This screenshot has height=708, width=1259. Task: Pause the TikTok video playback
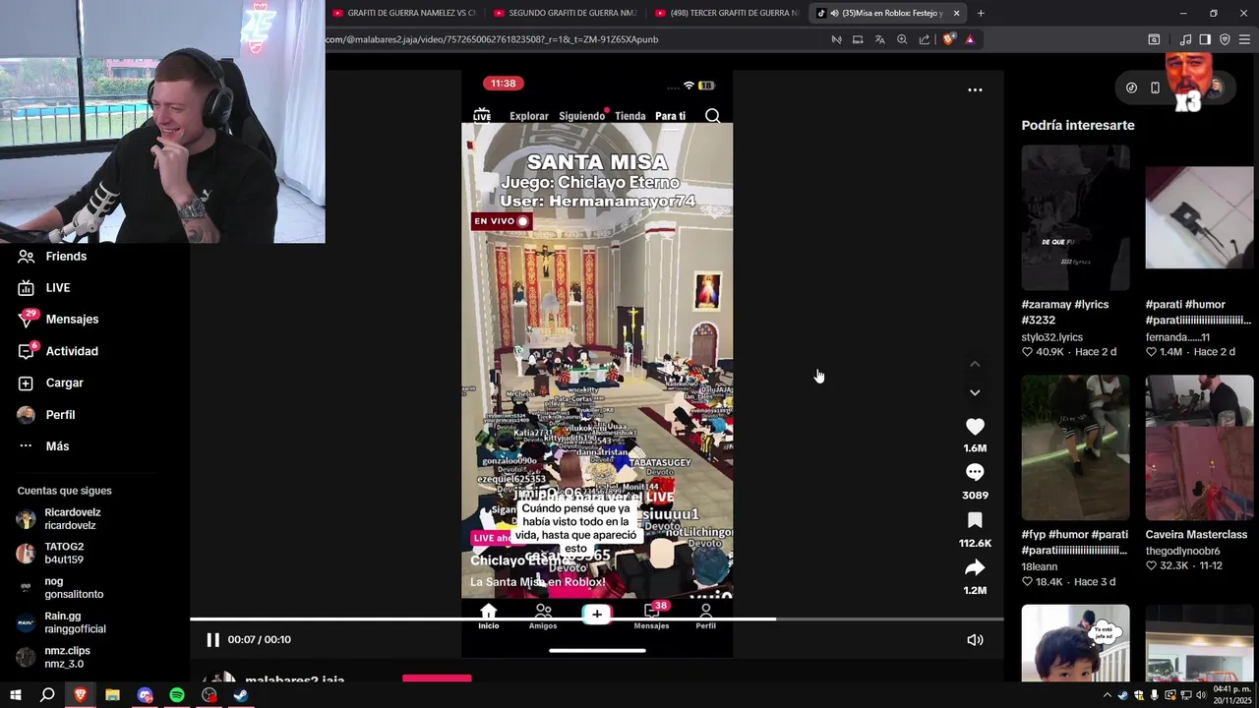tap(212, 640)
